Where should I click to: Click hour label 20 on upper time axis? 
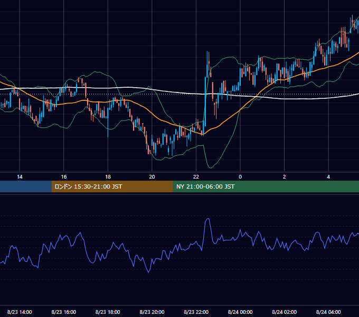[152, 177]
